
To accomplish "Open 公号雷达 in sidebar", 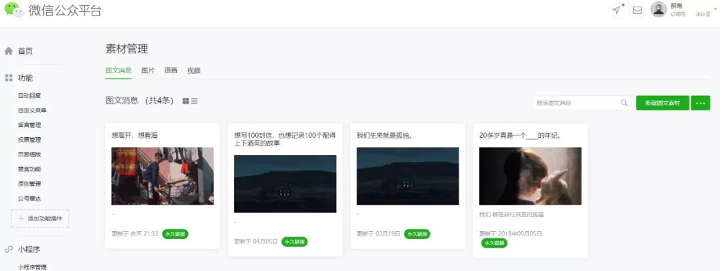I will click(x=29, y=198).
